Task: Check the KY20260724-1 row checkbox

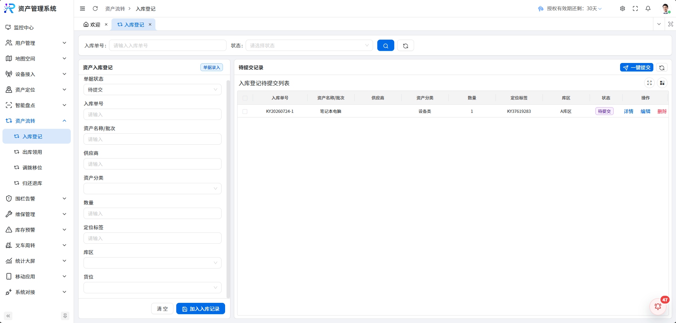Action: (x=245, y=111)
